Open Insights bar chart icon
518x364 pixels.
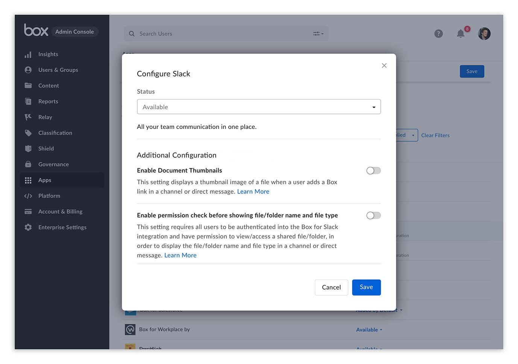coord(28,54)
